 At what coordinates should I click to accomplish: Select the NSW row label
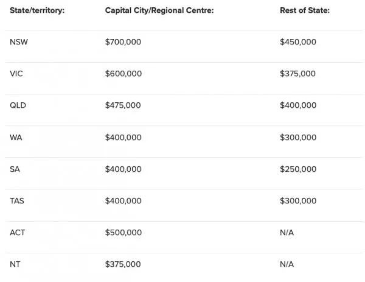[19, 42]
